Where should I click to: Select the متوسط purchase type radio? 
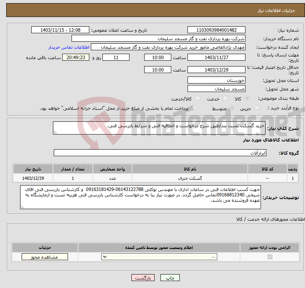pos(232,108)
